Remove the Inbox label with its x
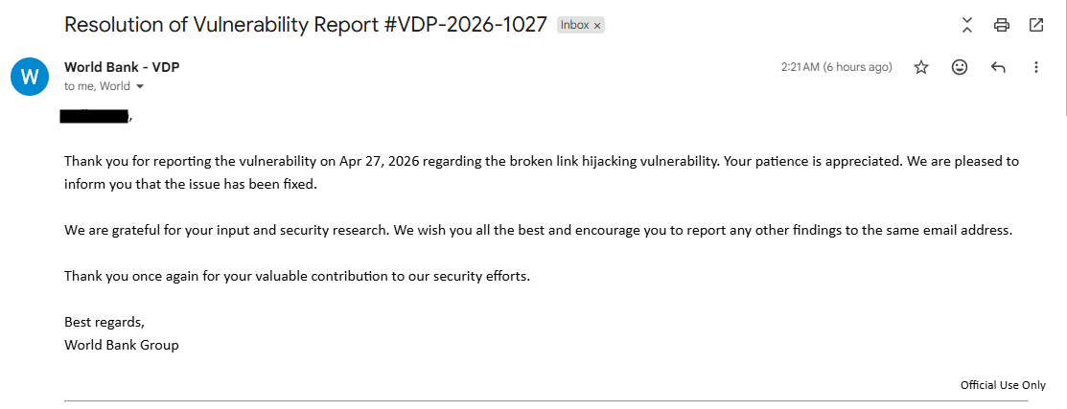The width and height of the screenshot is (1067, 409). [x=597, y=26]
